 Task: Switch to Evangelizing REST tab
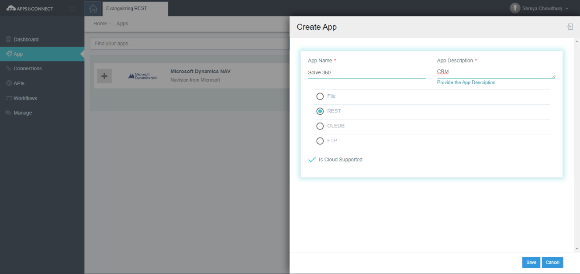135,8
